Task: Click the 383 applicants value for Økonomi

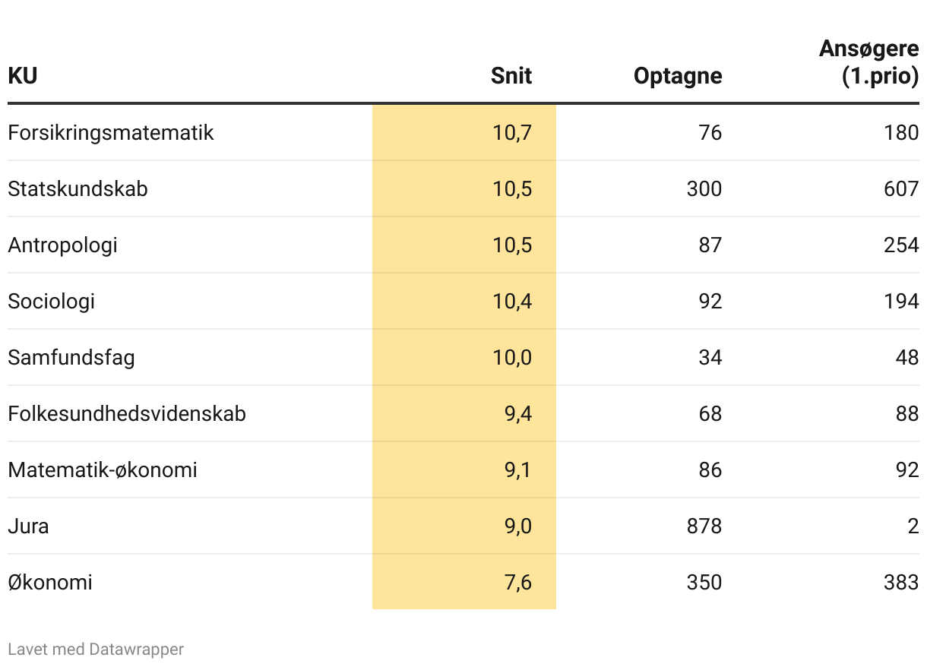Action: (x=901, y=583)
